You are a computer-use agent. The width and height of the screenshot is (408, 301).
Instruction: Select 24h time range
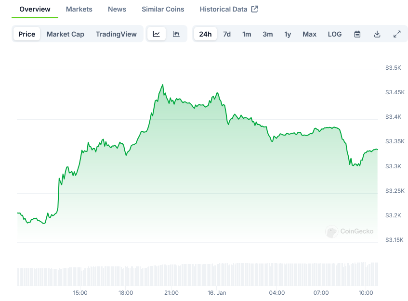pyautogui.click(x=205, y=34)
